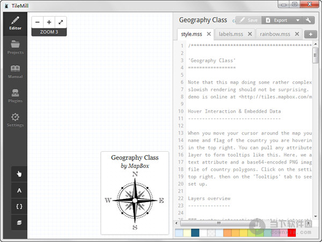Switch to the rainbow.mss tab
This screenshot has height=242, width=322.
[275, 34]
